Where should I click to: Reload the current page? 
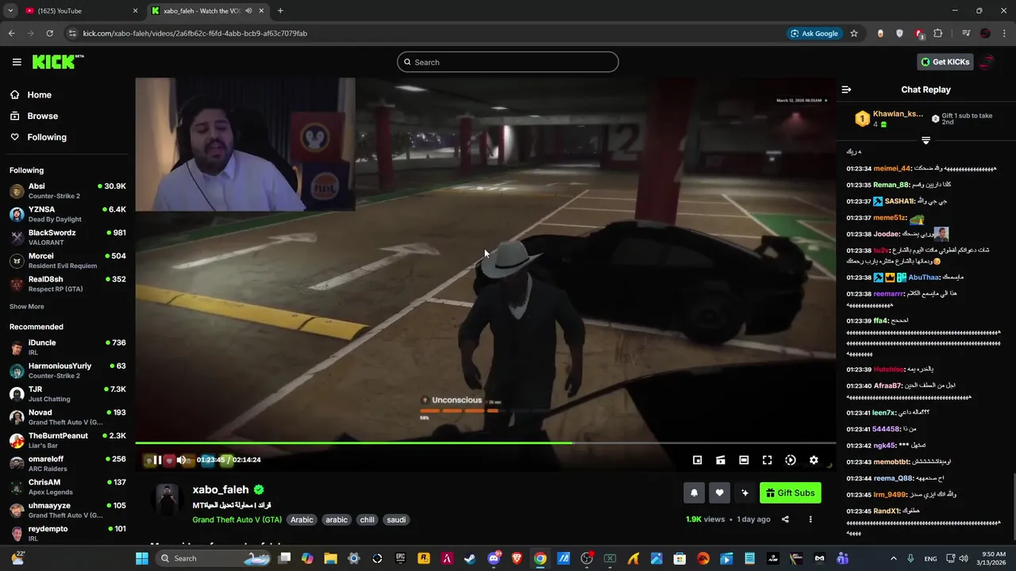click(x=49, y=33)
